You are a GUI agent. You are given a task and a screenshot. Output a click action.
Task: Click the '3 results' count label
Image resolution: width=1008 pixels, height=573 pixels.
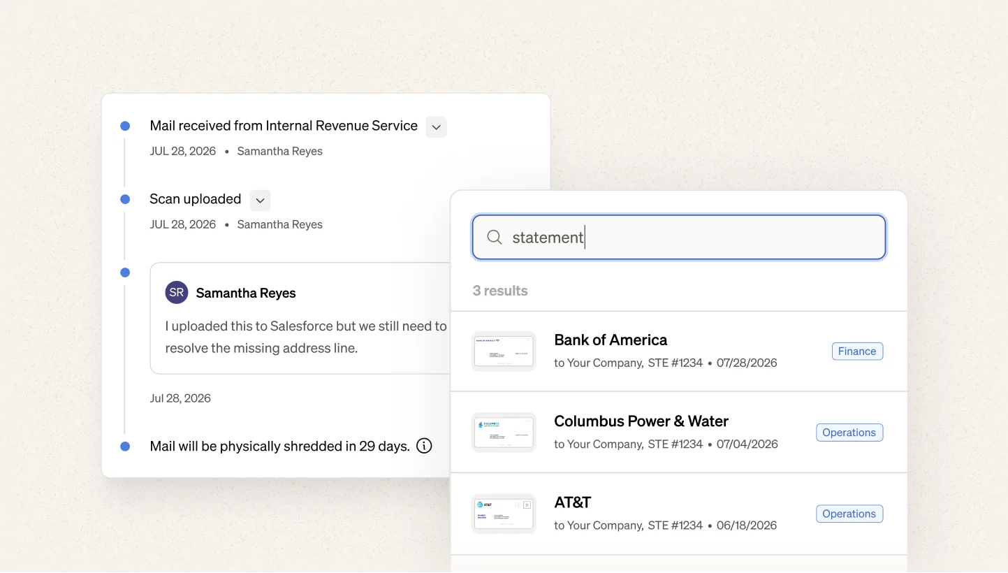point(500,291)
